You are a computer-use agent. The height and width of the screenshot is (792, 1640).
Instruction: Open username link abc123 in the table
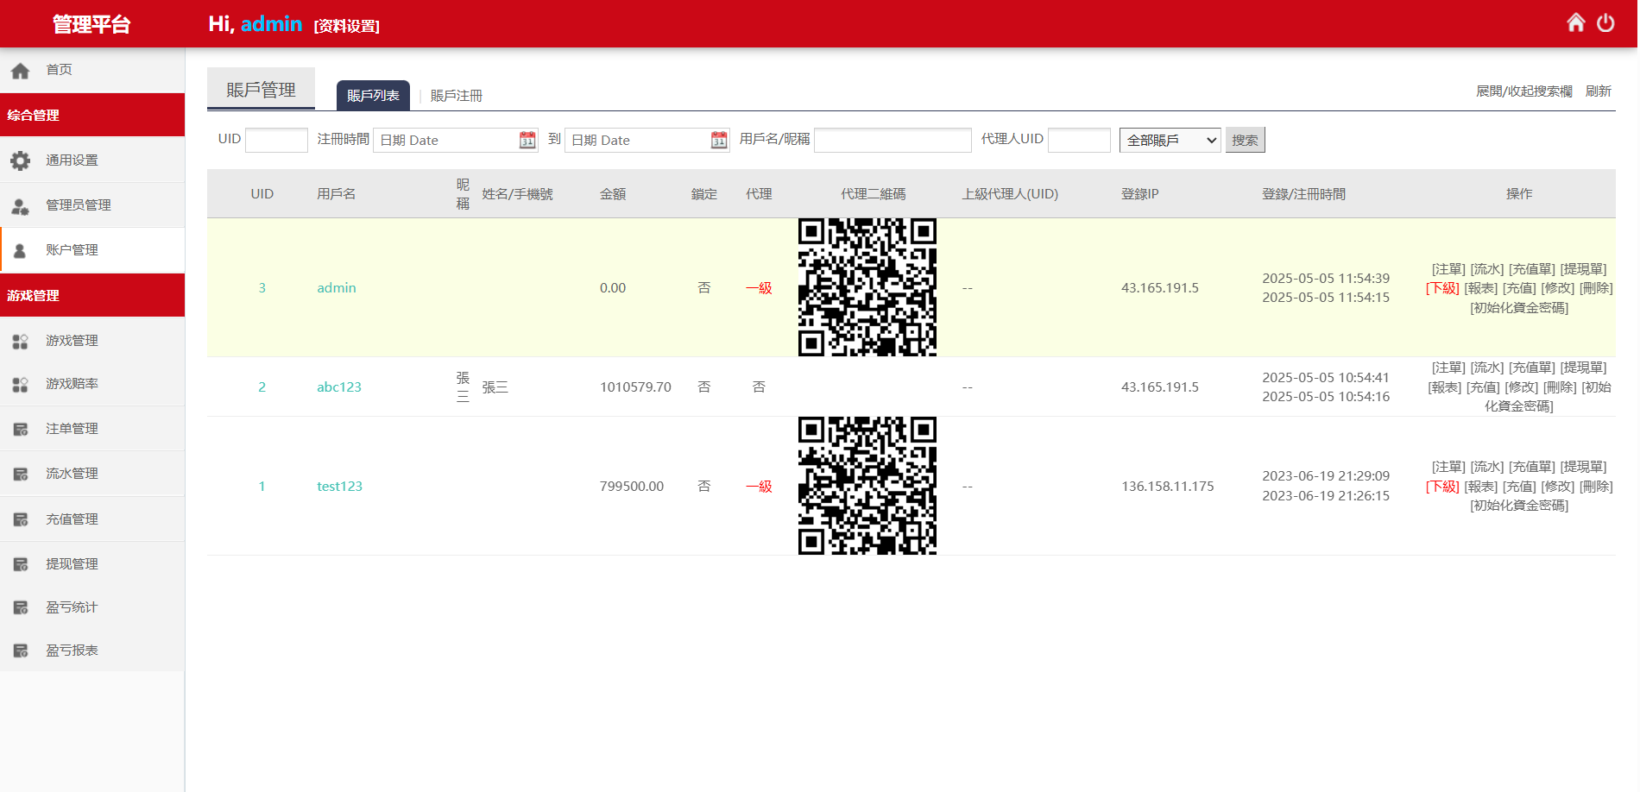[x=339, y=387]
